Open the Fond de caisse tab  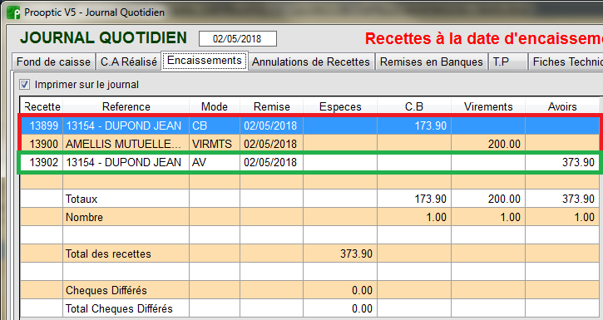(53, 62)
